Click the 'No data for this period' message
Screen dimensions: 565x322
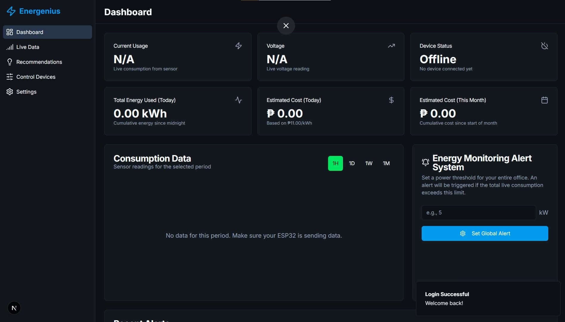pyautogui.click(x=254, y=236)
